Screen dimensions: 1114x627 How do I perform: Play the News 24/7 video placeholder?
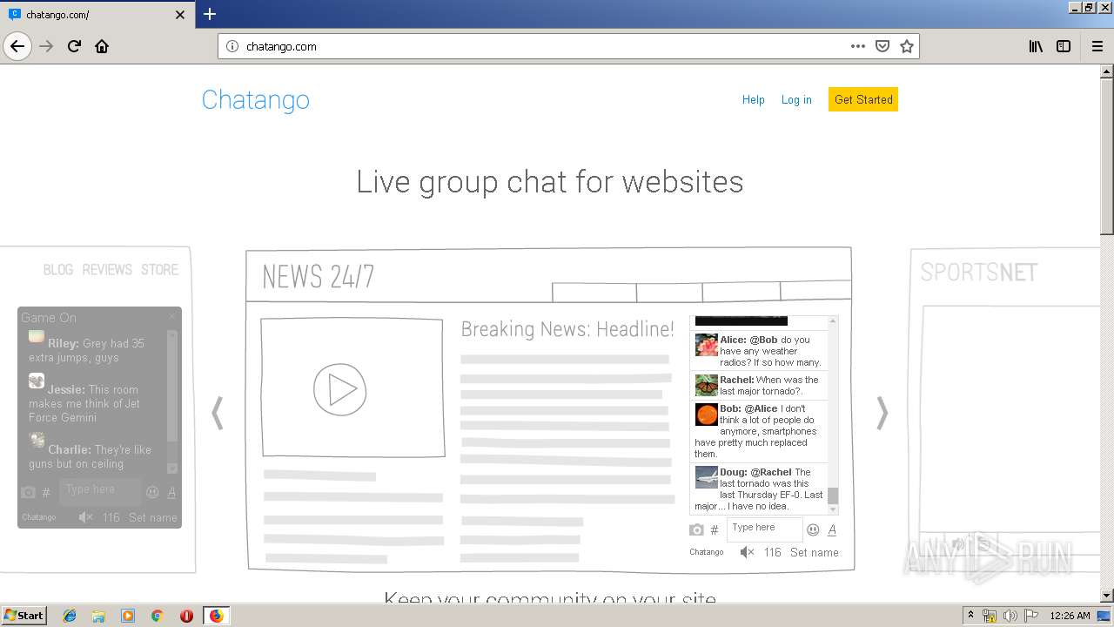coord(339,389)
